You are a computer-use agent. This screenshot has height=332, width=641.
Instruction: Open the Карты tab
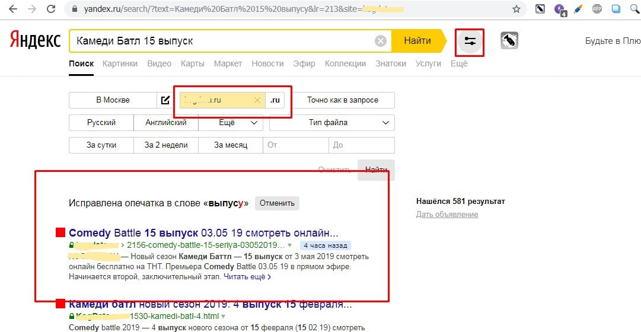tap(193, 63)
